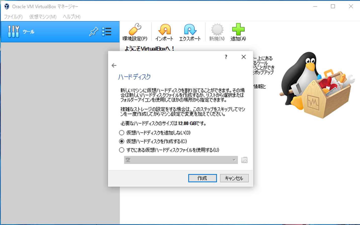Select すでにある仮想ハードディスクファイルを使用する option

[x=121, y=150]
